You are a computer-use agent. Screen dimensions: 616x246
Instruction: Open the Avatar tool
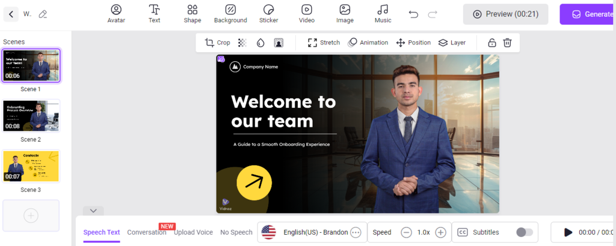coord(116,13)
